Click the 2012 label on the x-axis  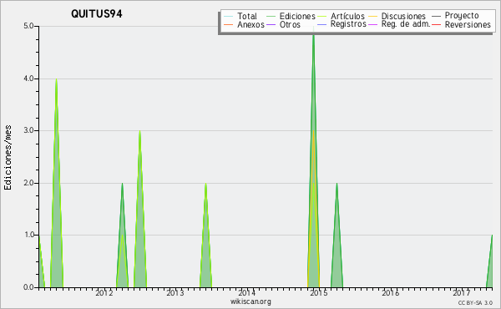104,293
